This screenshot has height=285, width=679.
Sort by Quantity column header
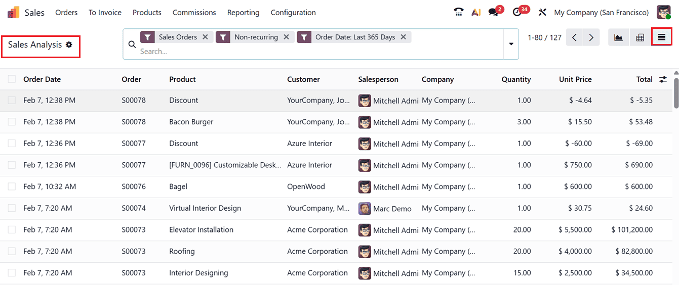[x=516, y=79]
